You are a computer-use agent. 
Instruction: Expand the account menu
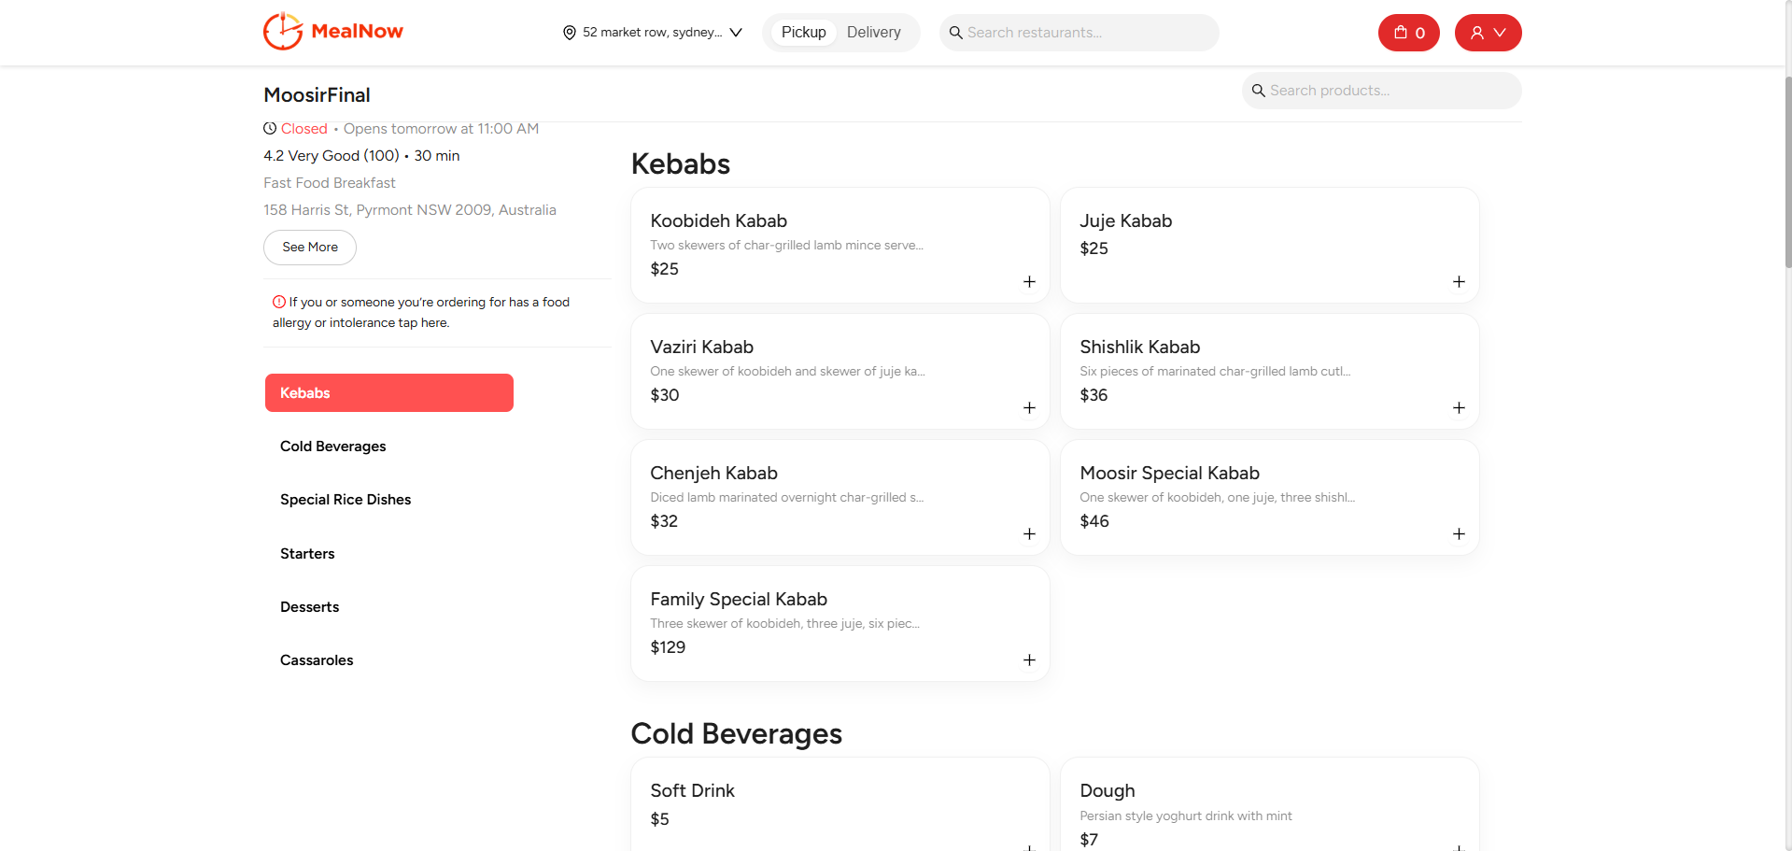coord(1487,32)
